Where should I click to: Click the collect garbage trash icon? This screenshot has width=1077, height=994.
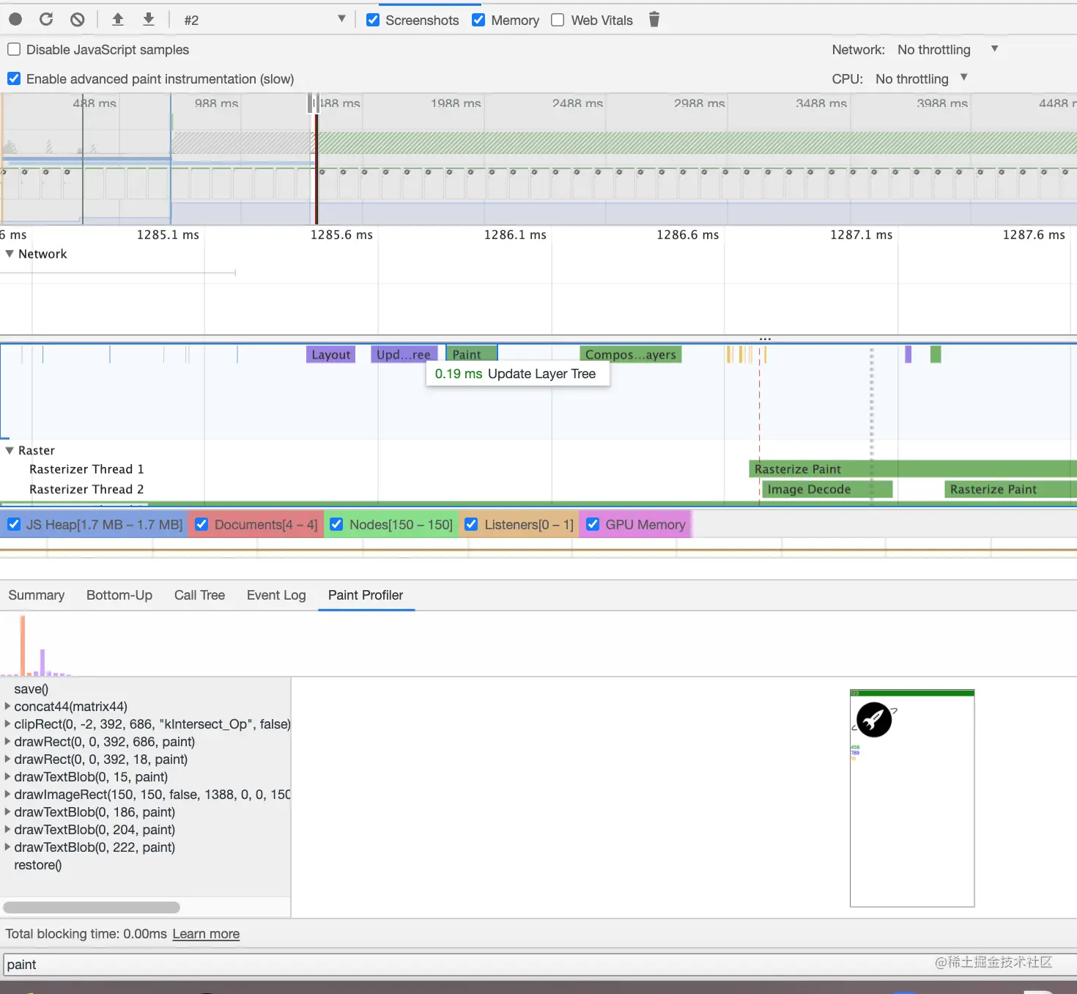[x=654, y=20]
